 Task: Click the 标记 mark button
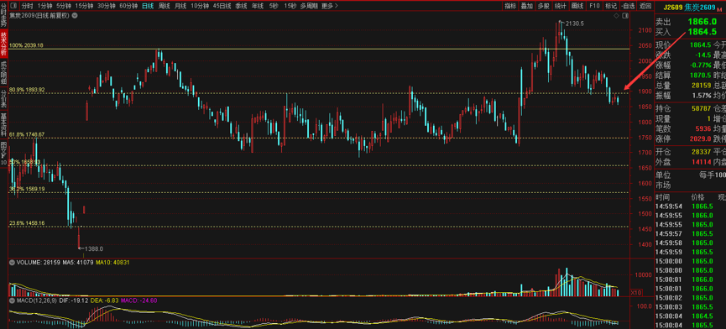(611, 6)
